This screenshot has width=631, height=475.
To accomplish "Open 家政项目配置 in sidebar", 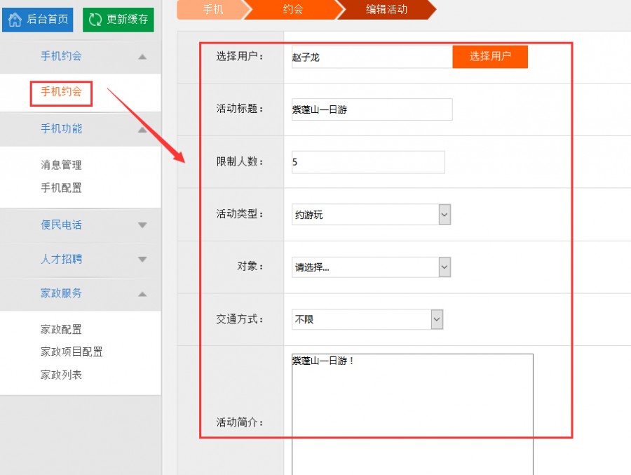I will coord(72,352).
